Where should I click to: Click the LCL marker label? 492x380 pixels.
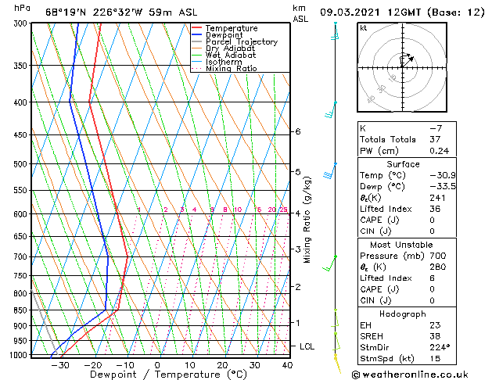click(307, 346)
